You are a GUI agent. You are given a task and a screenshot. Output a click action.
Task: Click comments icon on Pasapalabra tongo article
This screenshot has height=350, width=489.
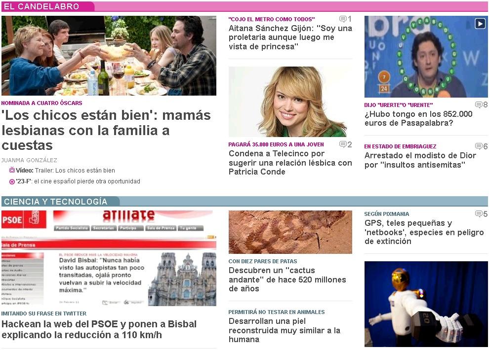click(x=481, y=105)
